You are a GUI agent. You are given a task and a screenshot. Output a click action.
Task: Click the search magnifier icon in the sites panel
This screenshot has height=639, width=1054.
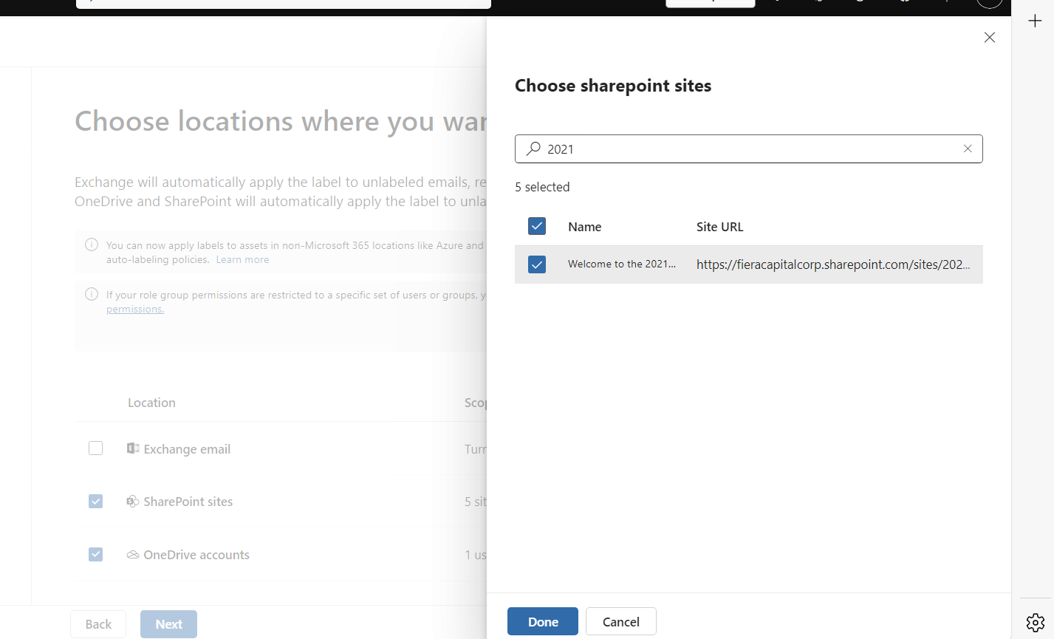pos(533,148)
